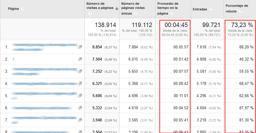Click the external-link icon in row 3

tap(80, 71)
